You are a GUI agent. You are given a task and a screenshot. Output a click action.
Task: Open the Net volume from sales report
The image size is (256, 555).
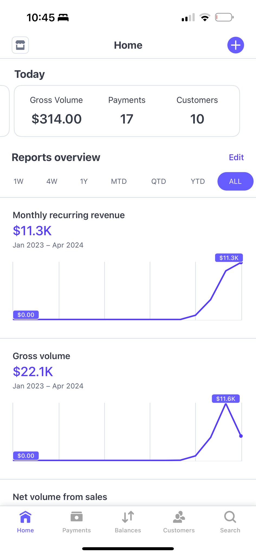(x=60, y=497)
